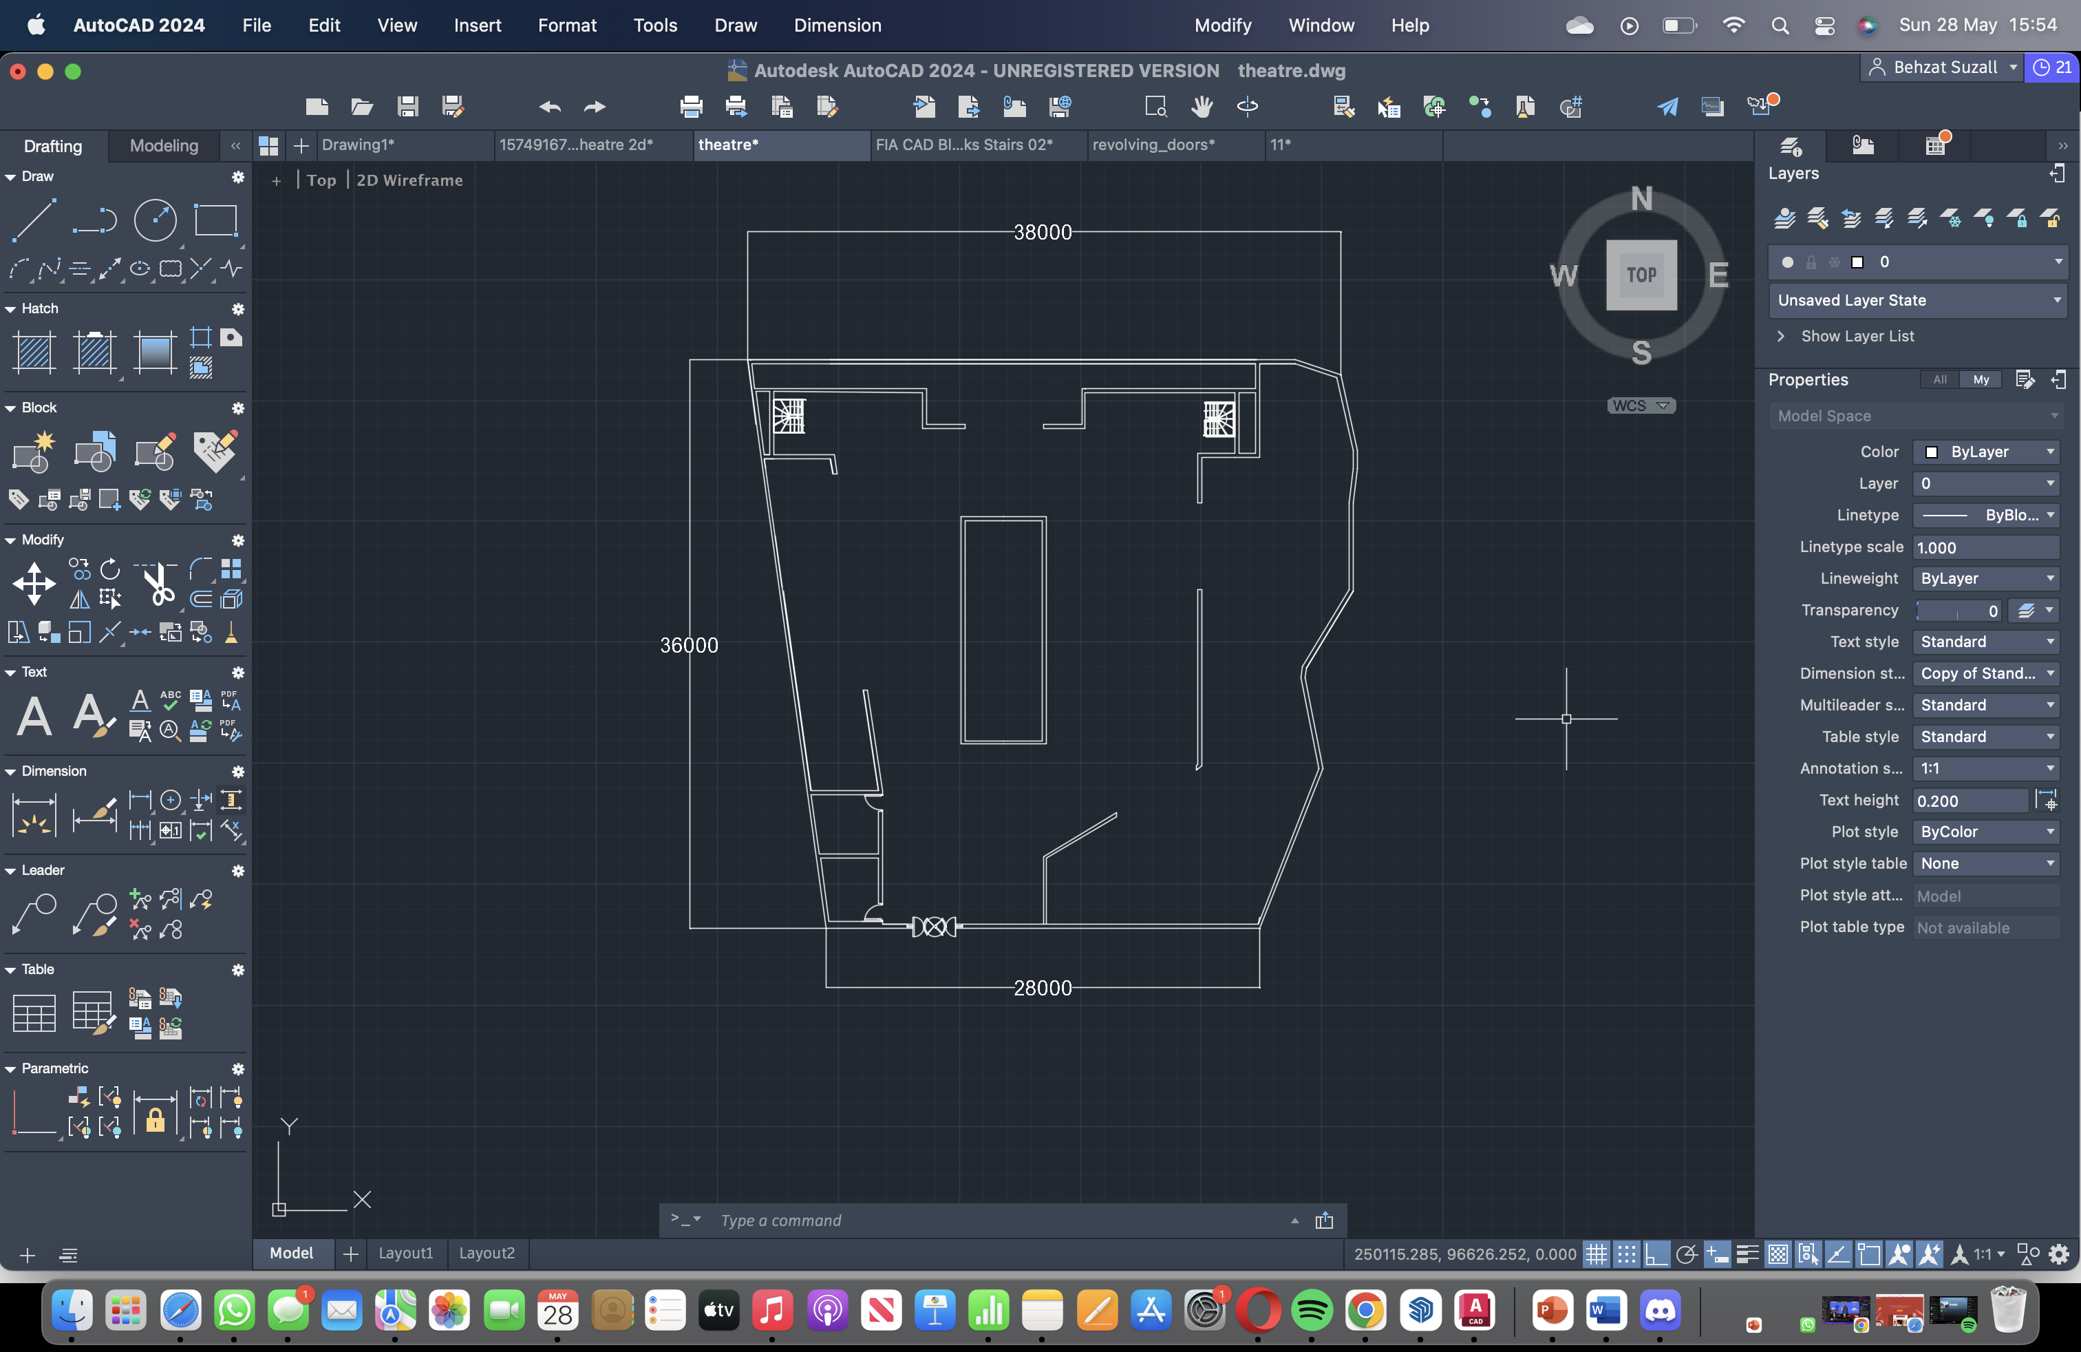
Task: Collapse the Draw tool section
Action: click(10, 177)
